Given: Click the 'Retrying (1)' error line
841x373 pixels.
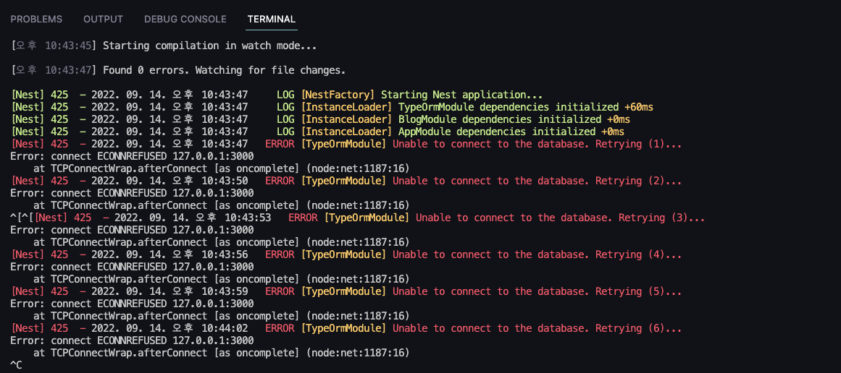Looking at the screenshot, I should pos(346,144).
